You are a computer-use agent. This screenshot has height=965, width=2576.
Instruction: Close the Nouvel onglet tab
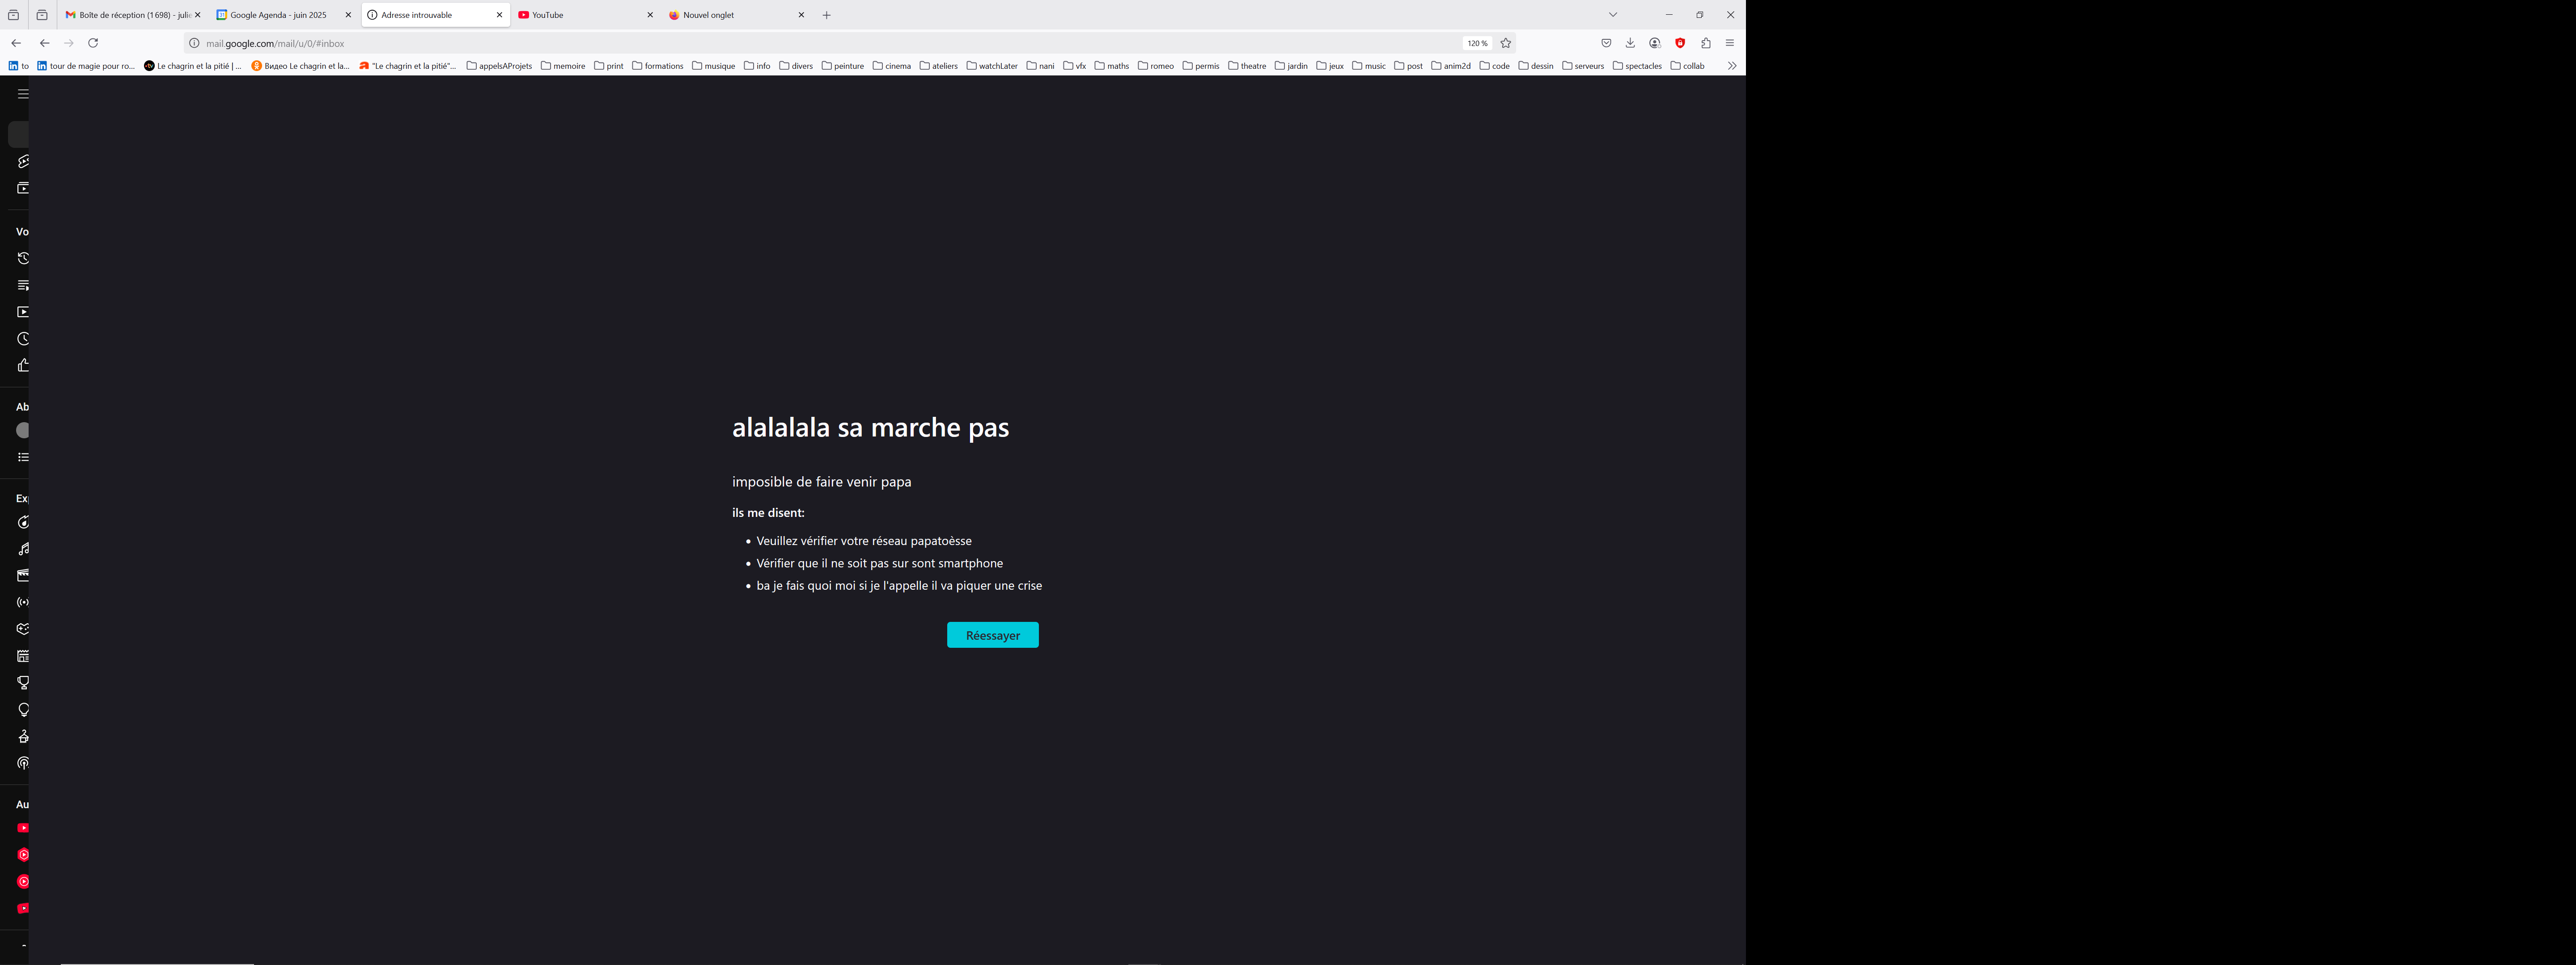click(x=801, y=15)
